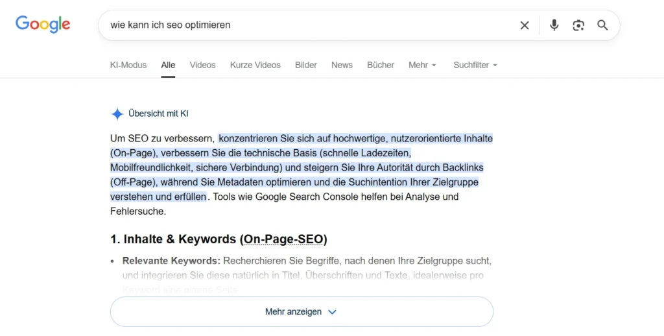664x336 pixels.
Task: Open the Suchfilter dropdown
Action: point(475,65)
